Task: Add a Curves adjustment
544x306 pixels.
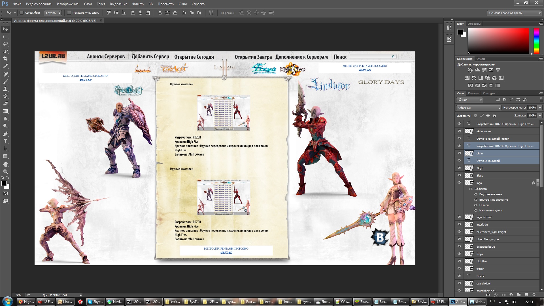Action: (484, 70)
